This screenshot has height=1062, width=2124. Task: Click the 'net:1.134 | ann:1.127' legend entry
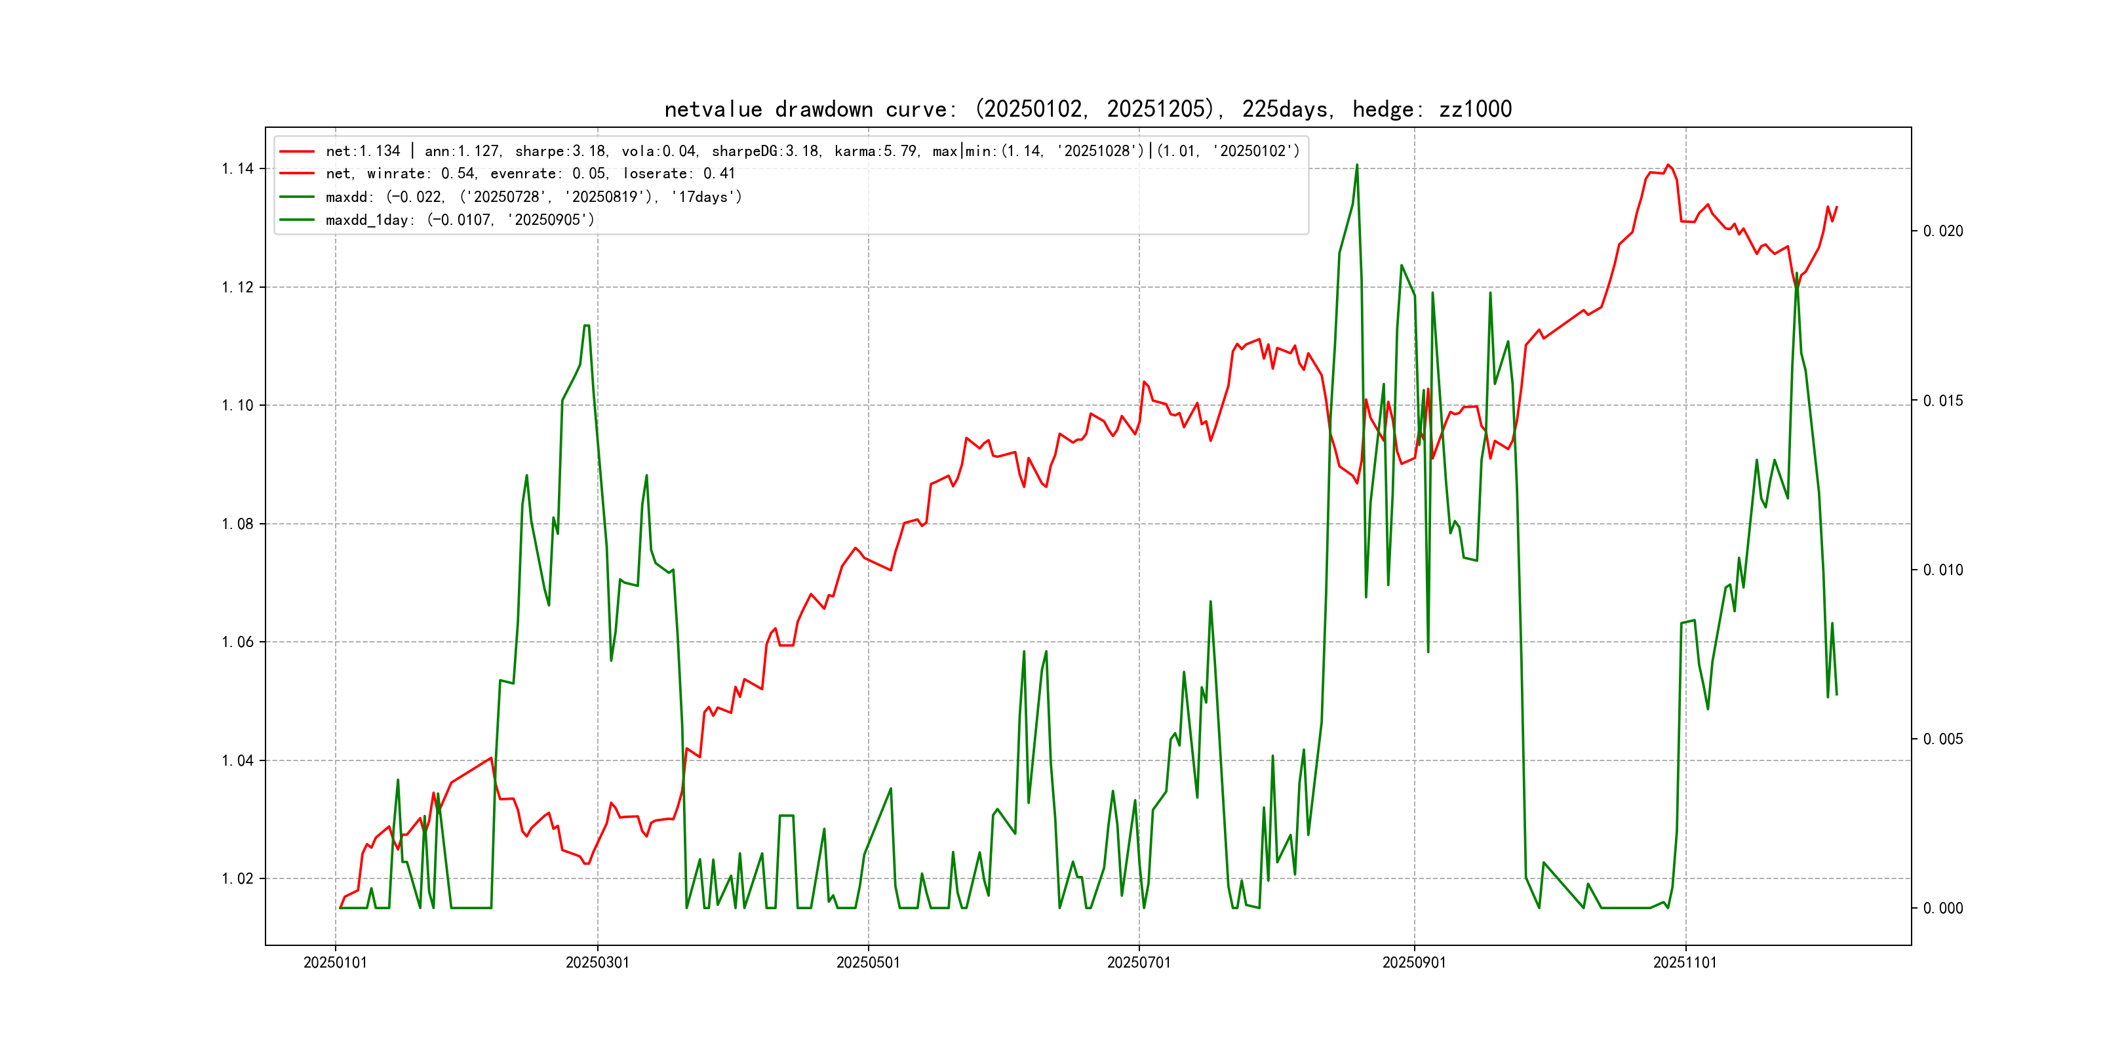[812, 151]
